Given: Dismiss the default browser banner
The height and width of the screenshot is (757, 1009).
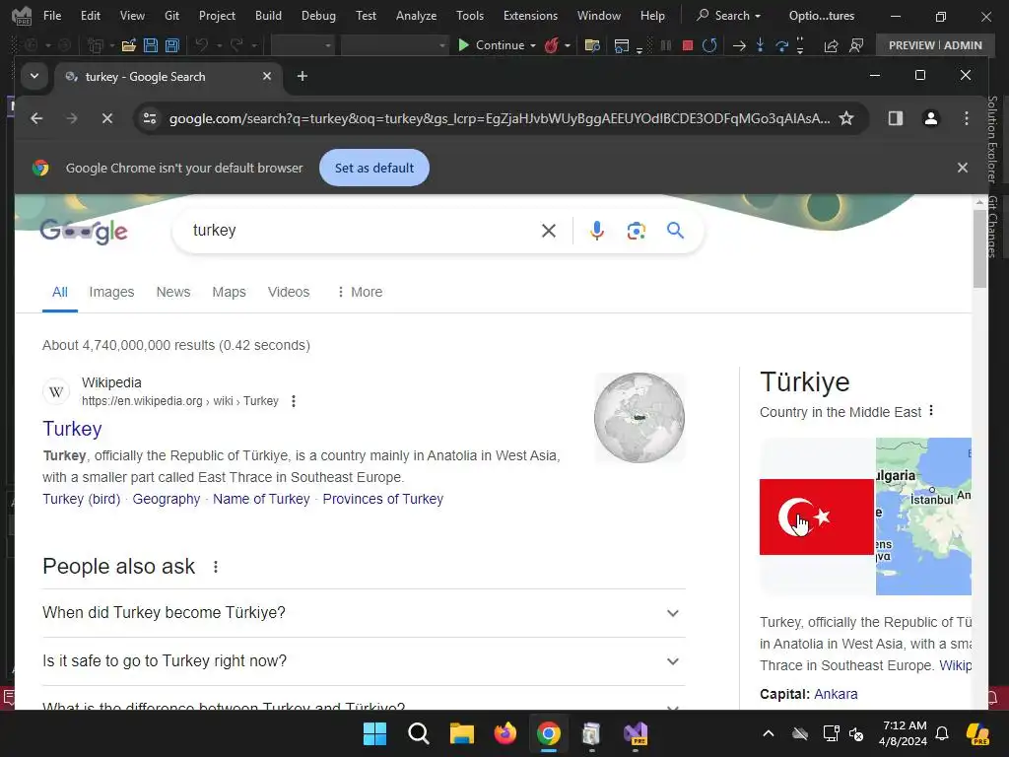Looking at the screenshot, I should 962,168.
